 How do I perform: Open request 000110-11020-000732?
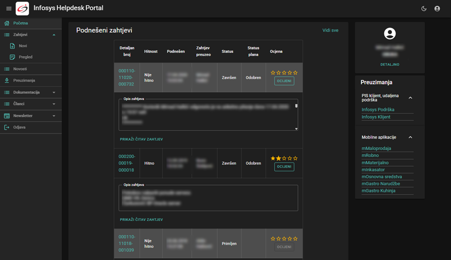click(x=127, y=77)
